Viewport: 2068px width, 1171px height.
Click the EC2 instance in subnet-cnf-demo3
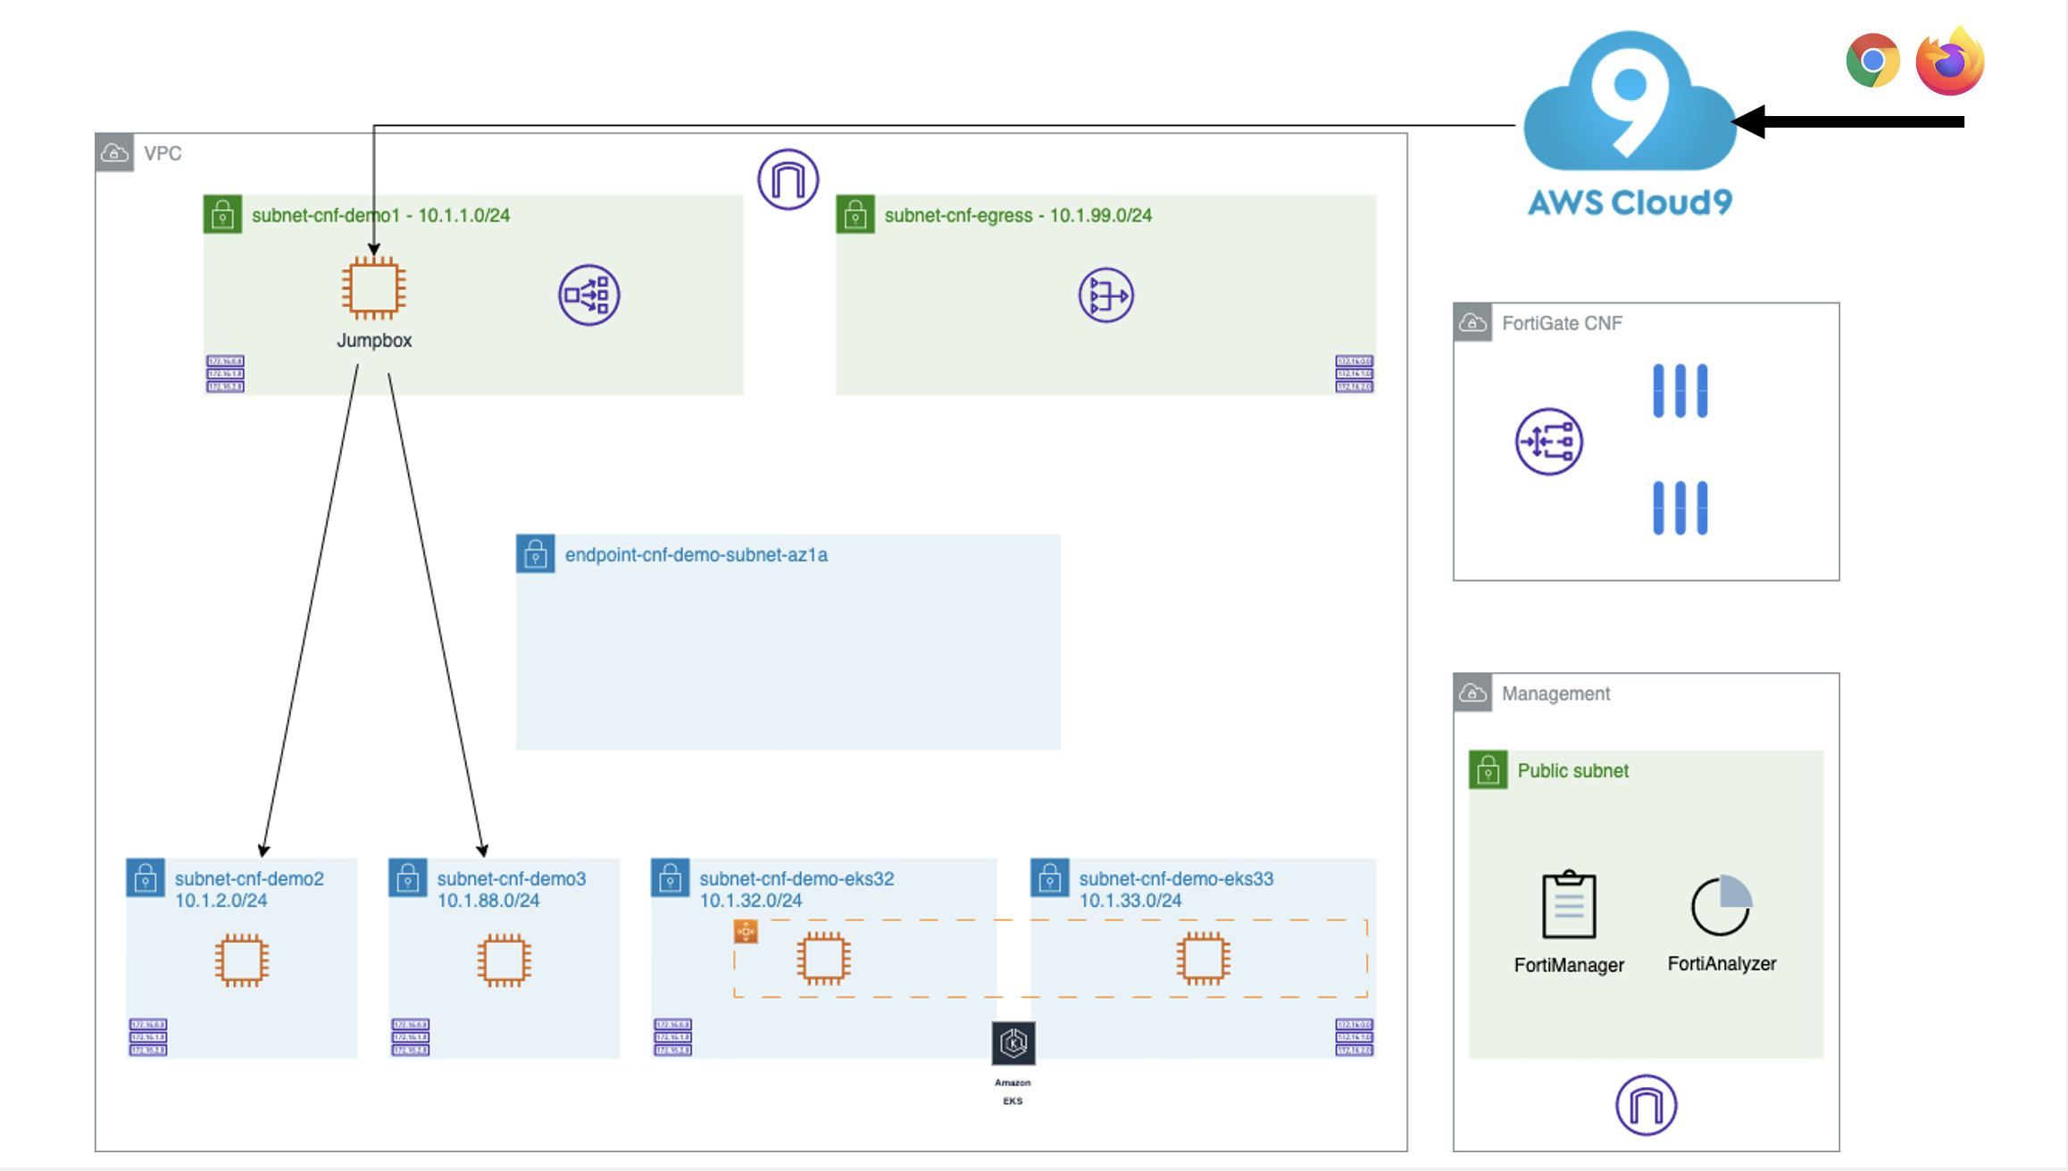coord(504,960)
